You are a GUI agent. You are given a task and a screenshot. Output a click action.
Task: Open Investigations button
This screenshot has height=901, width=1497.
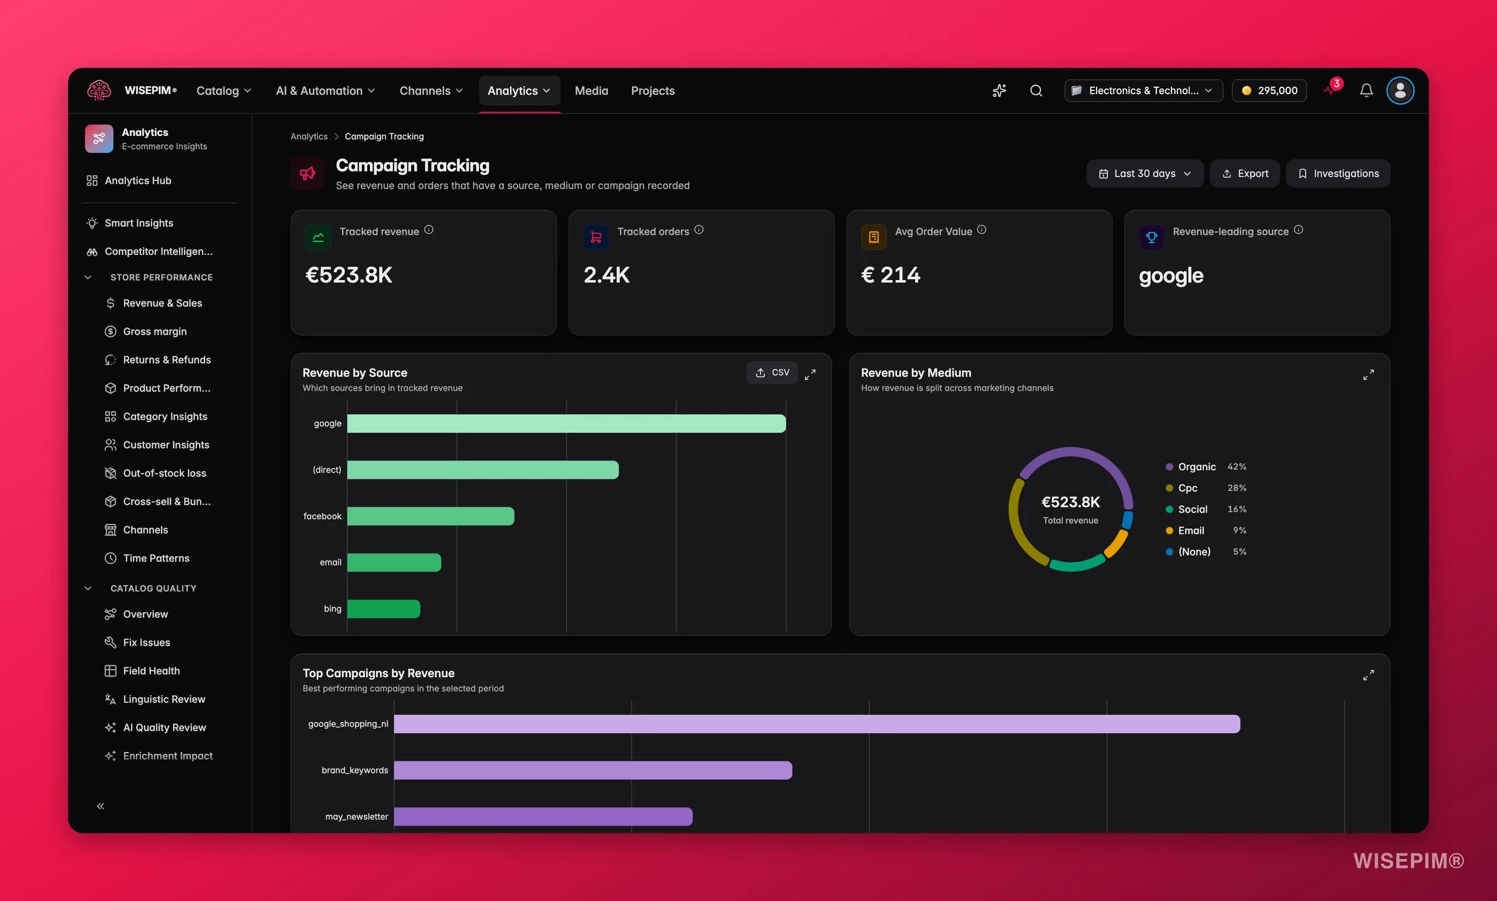pyautogui.click(x=1338, y=173)
